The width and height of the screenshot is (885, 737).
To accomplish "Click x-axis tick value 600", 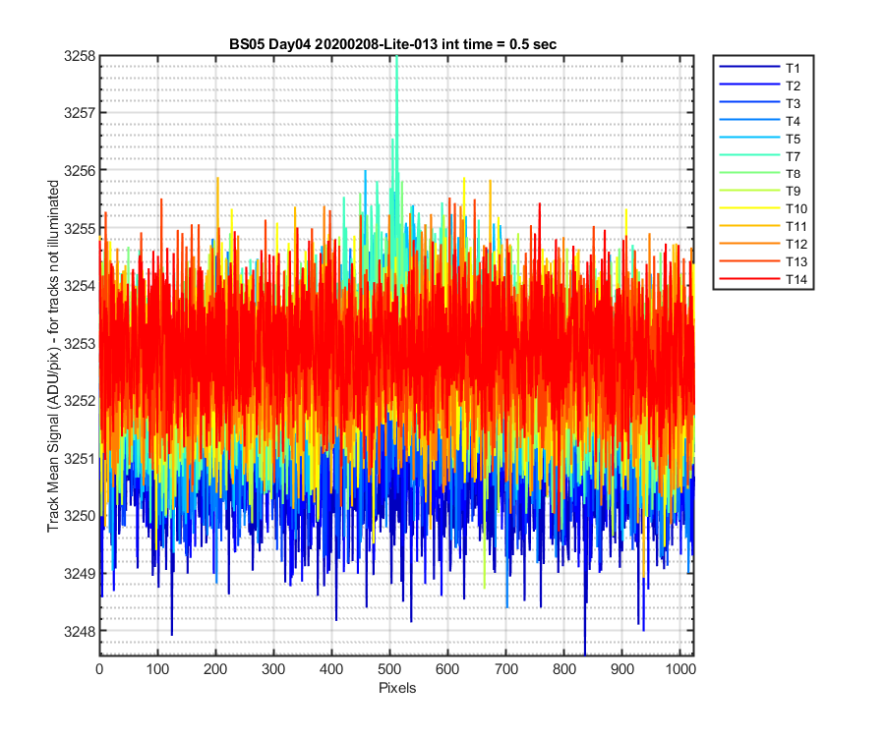I will pos(447,669).
